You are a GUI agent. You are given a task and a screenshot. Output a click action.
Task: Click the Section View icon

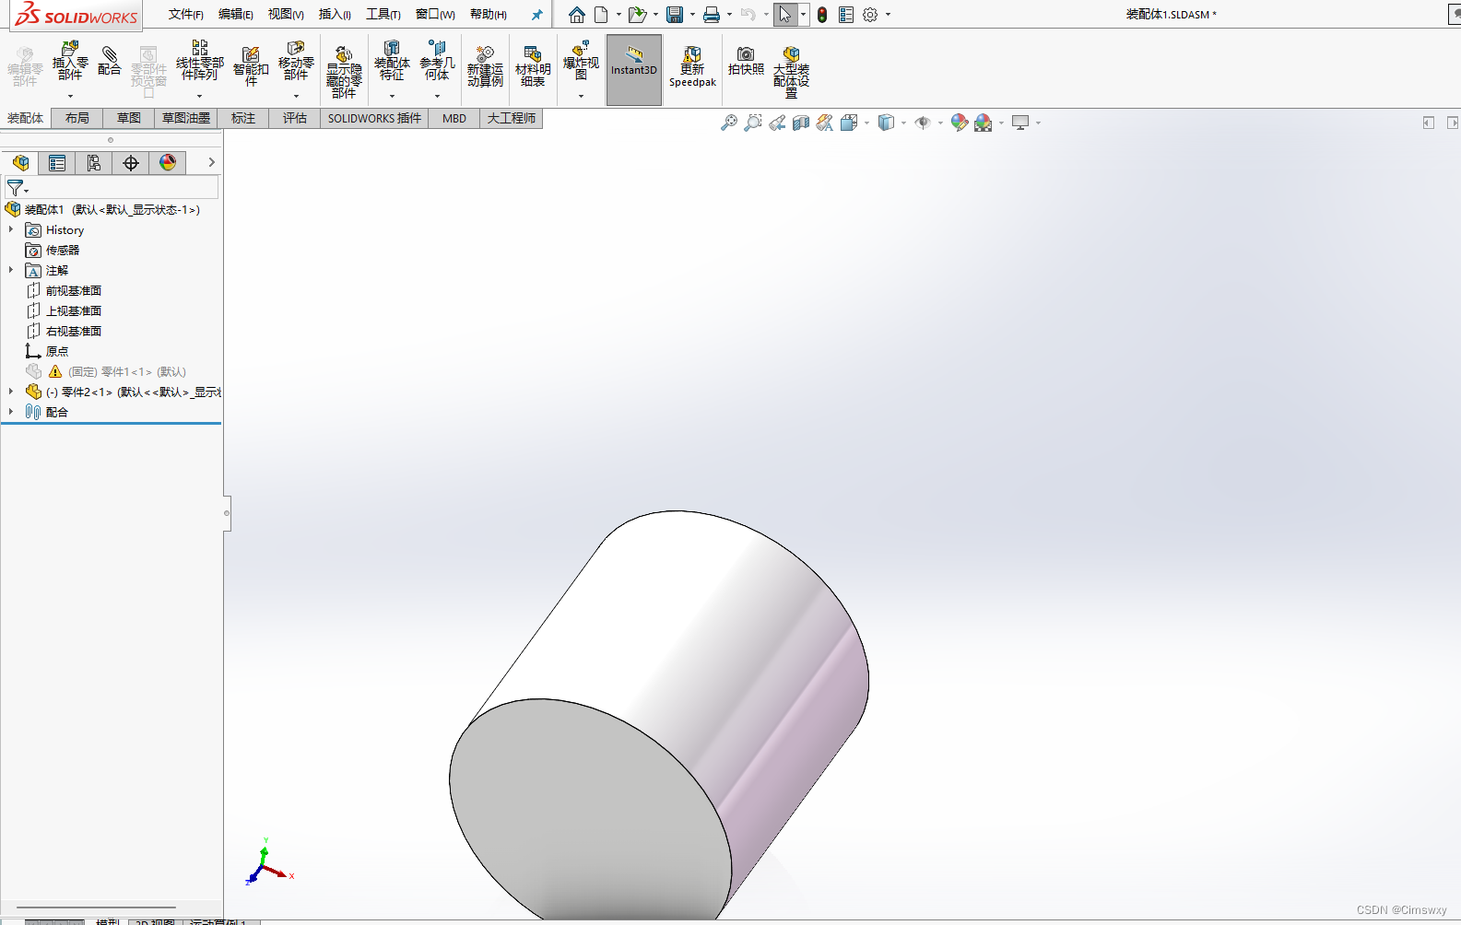pyautogui.click(x=801, y=123)
